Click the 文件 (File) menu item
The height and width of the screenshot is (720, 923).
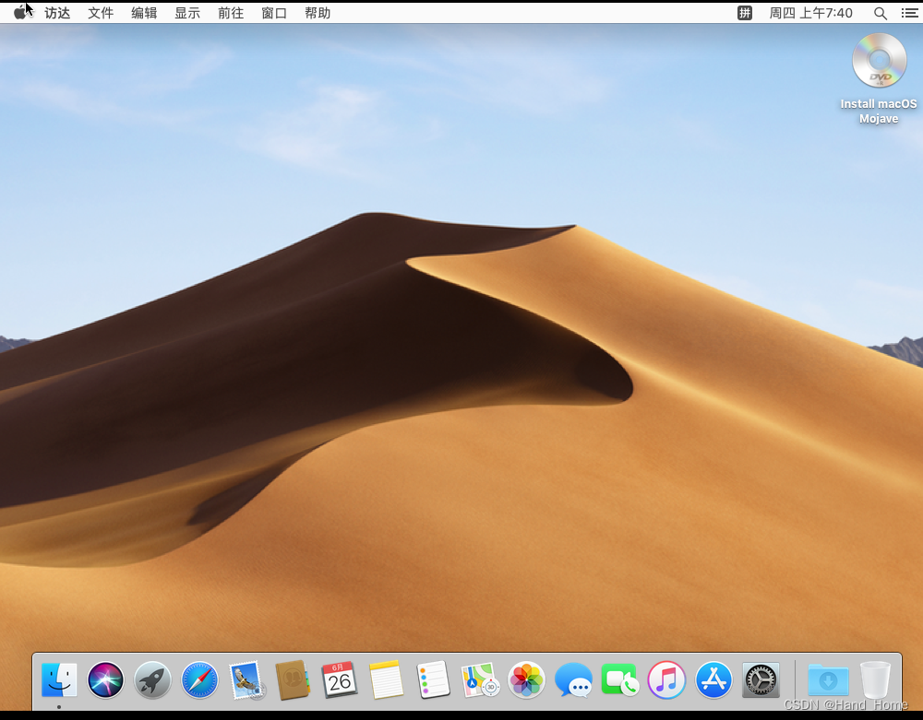point(101,13)
